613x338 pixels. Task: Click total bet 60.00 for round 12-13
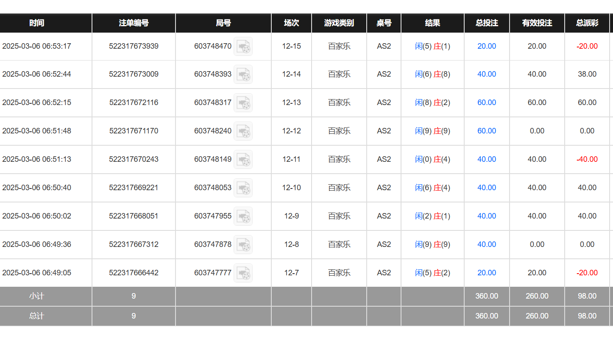pyautogui.click(x=487, y=103)
